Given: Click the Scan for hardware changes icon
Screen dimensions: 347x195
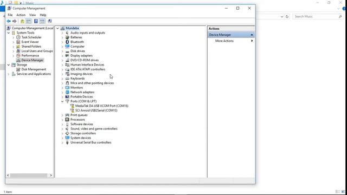Looking at the screenshot, I should pyautogui.click(x=50, y=21).
